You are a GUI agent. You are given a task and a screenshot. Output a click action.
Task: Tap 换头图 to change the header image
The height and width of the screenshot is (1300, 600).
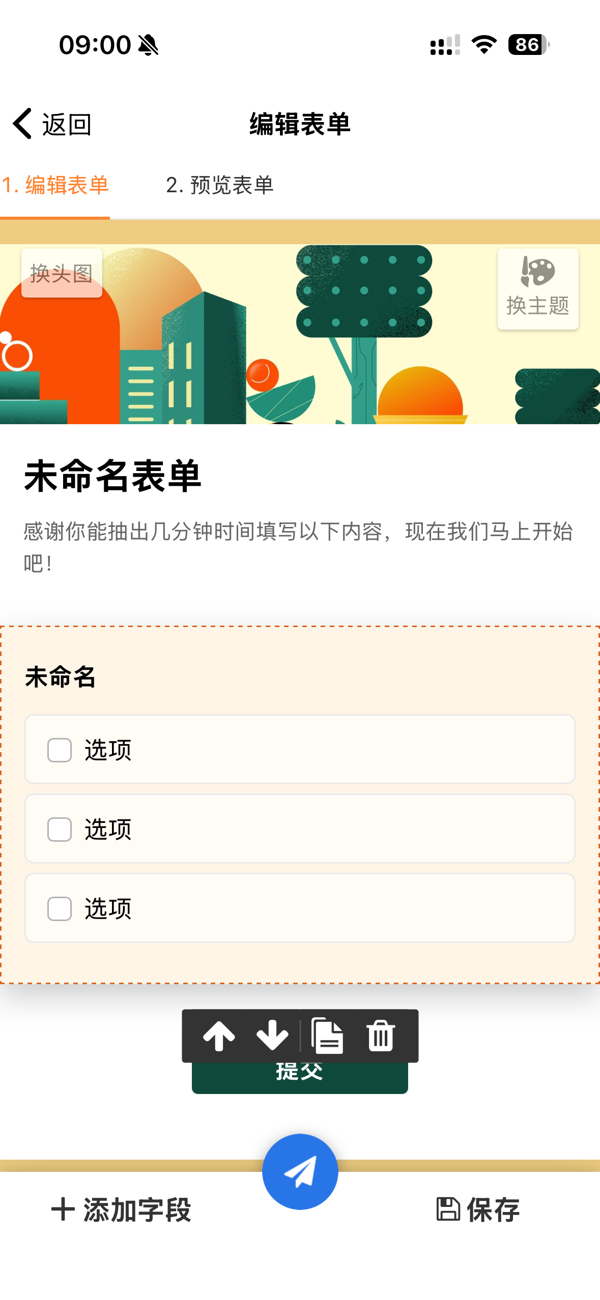coord(61,273)
